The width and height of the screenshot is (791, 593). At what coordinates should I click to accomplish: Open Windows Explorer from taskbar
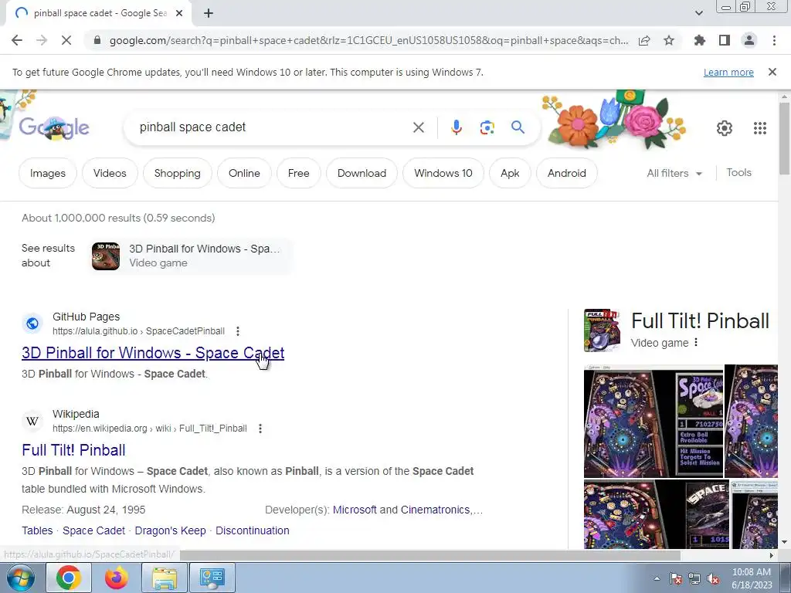pos(165,578)
